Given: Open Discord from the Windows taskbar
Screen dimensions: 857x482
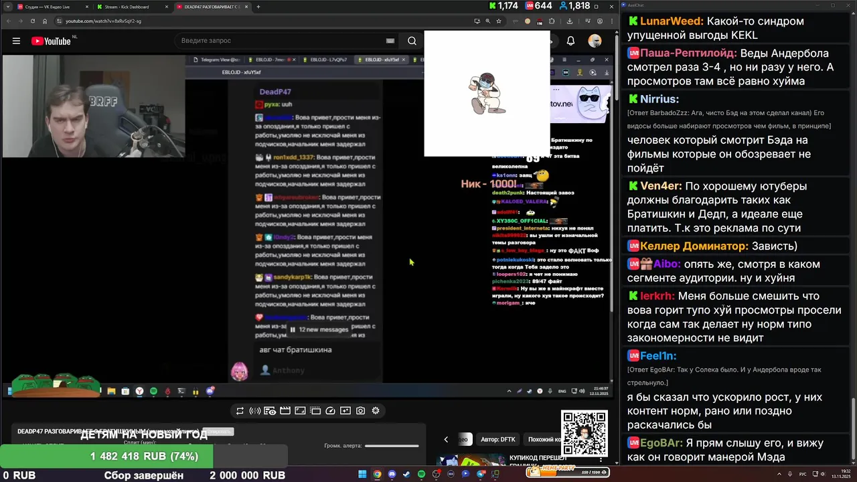Looking at the screenshot, I should 392,475.
